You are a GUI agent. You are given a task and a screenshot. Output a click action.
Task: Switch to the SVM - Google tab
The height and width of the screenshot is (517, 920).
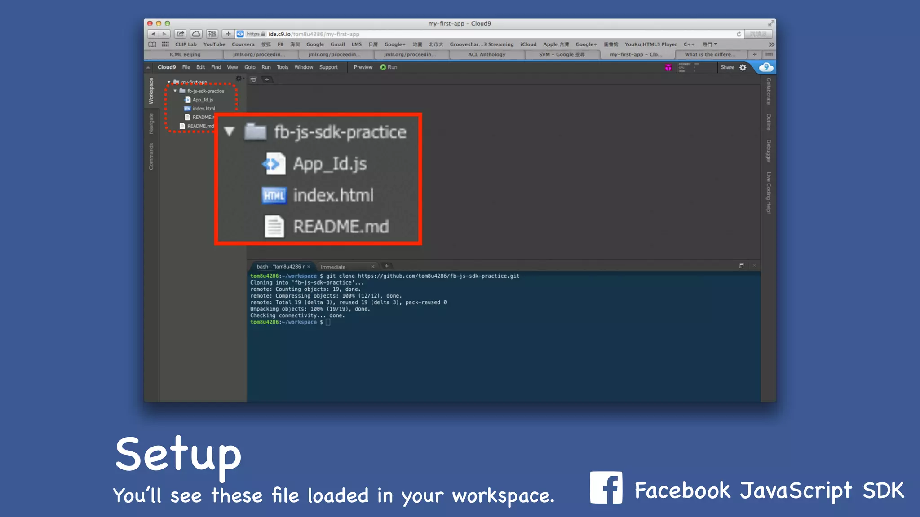click(562, 55)
